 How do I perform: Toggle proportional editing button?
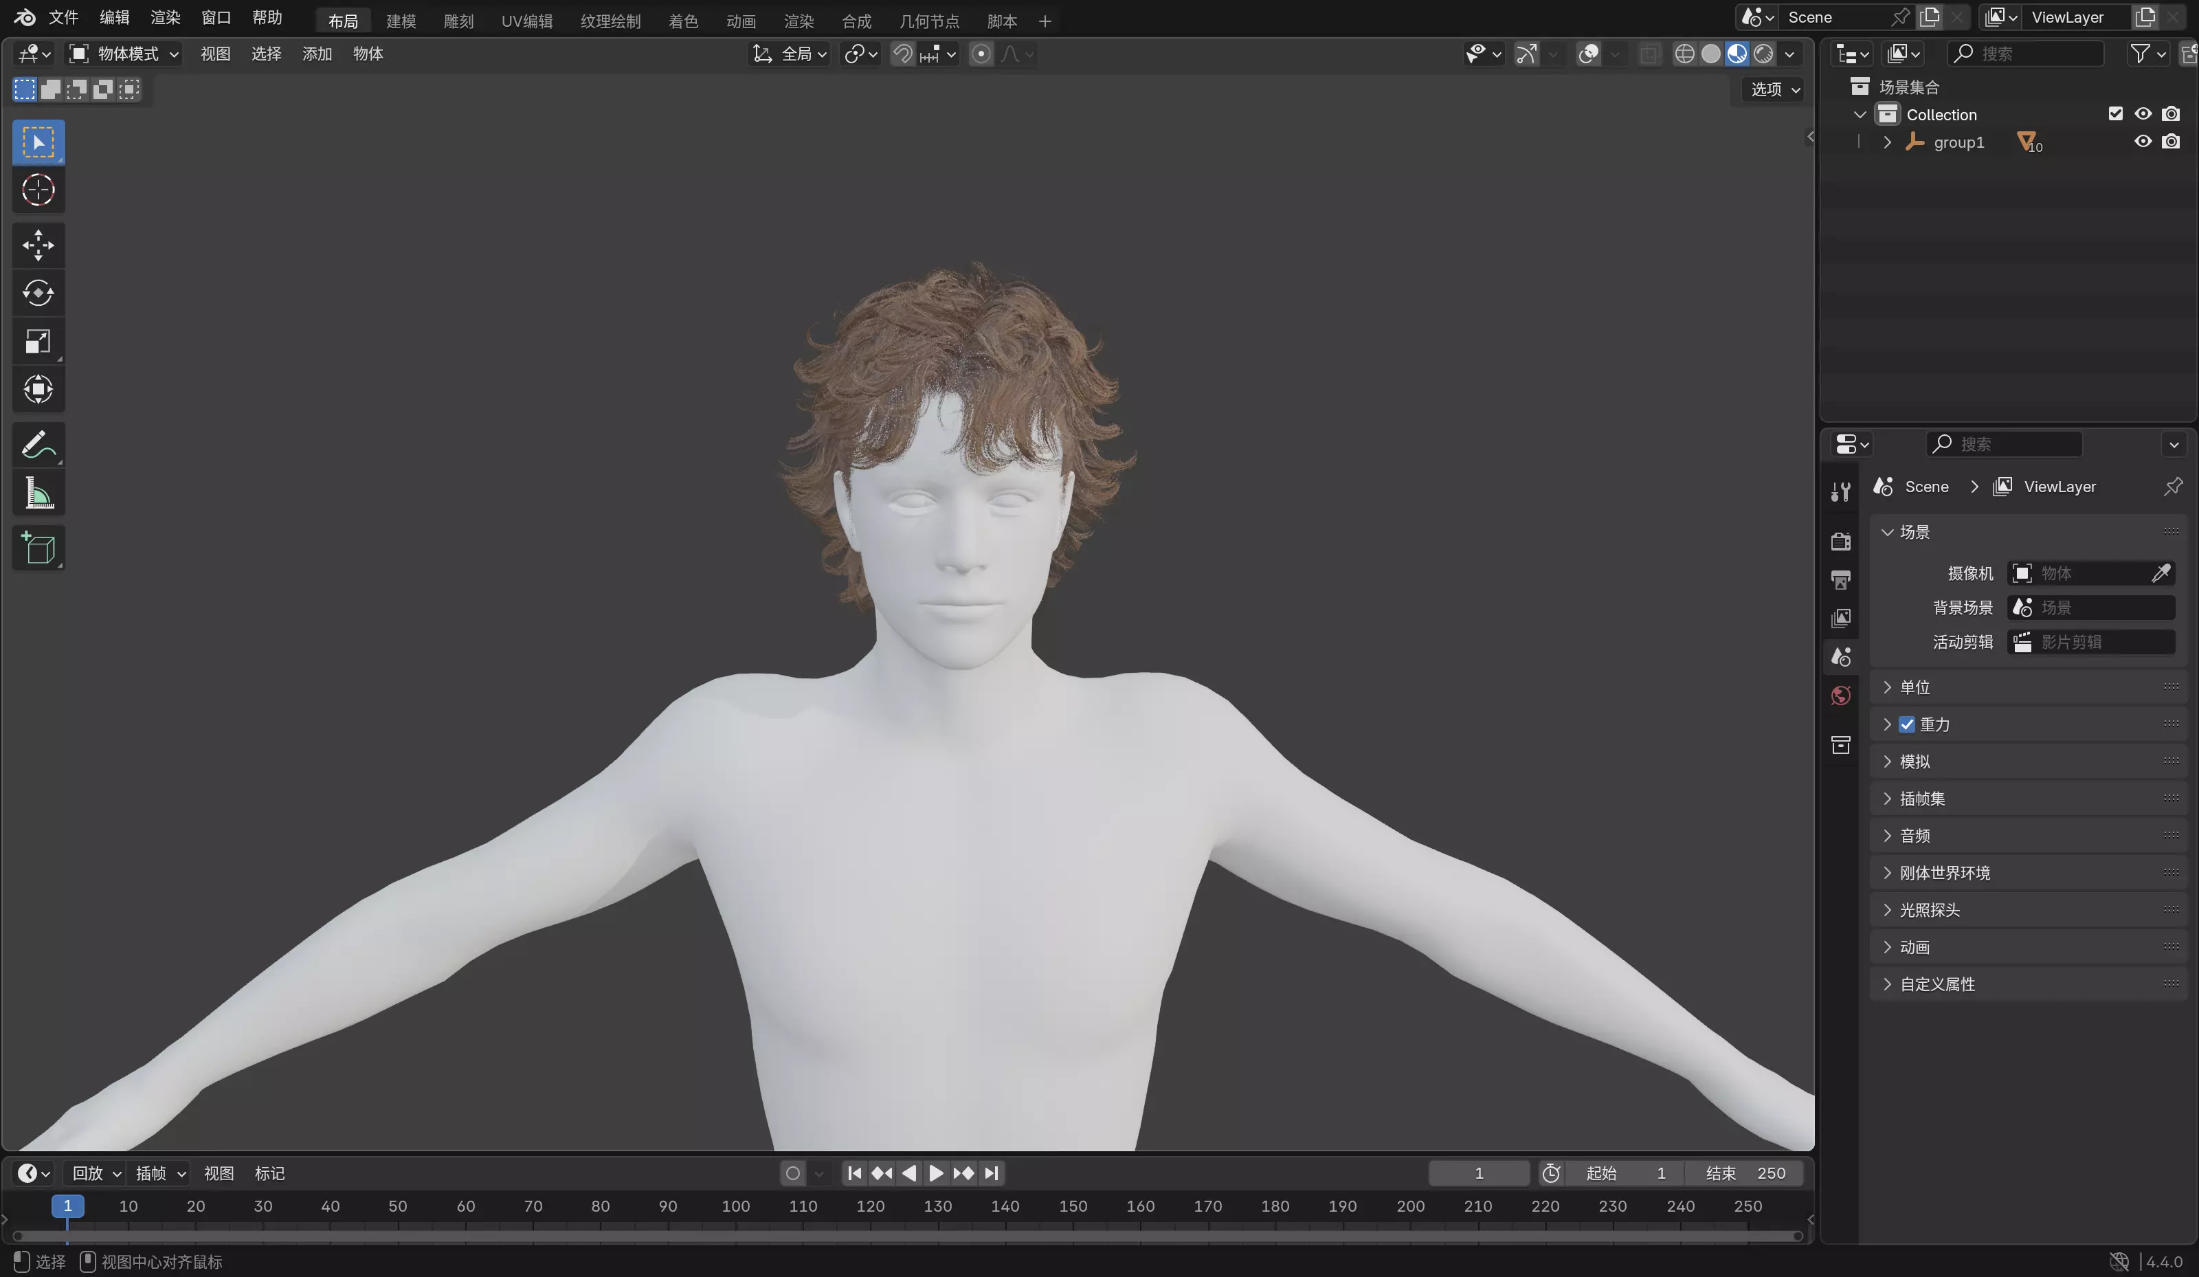point(981,54)
